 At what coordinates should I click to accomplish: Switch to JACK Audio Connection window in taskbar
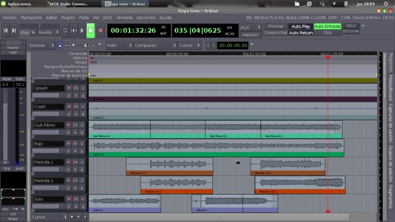pos(68,4)
